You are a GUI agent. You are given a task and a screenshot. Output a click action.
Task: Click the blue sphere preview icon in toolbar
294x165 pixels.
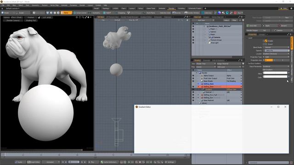pyautogui.click(x=219, y=13)
